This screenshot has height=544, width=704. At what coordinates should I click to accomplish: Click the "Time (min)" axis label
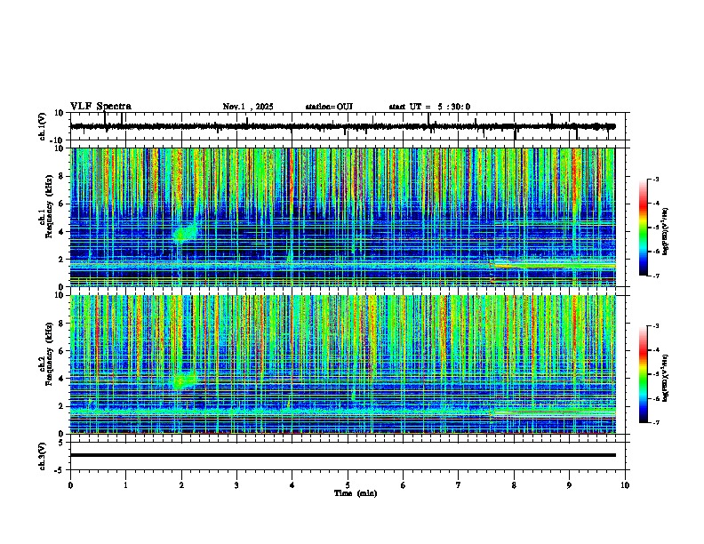coord(356,493)
